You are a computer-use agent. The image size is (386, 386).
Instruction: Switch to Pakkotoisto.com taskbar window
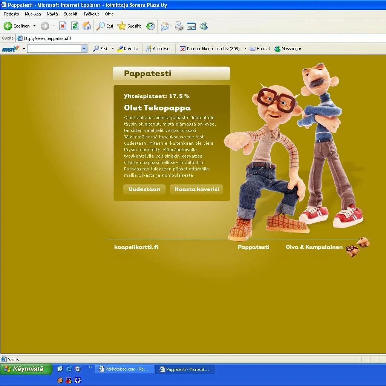point(124,369)
